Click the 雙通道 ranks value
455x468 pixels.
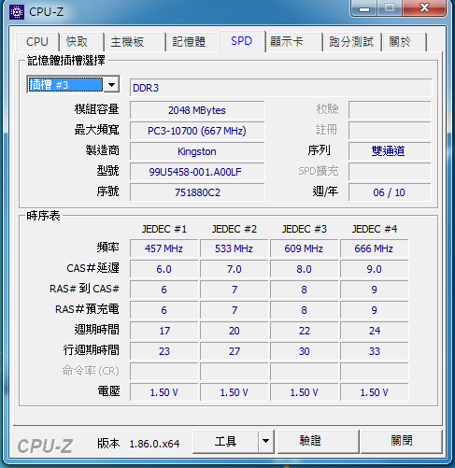pyautogui.click(x=390, y=151)
